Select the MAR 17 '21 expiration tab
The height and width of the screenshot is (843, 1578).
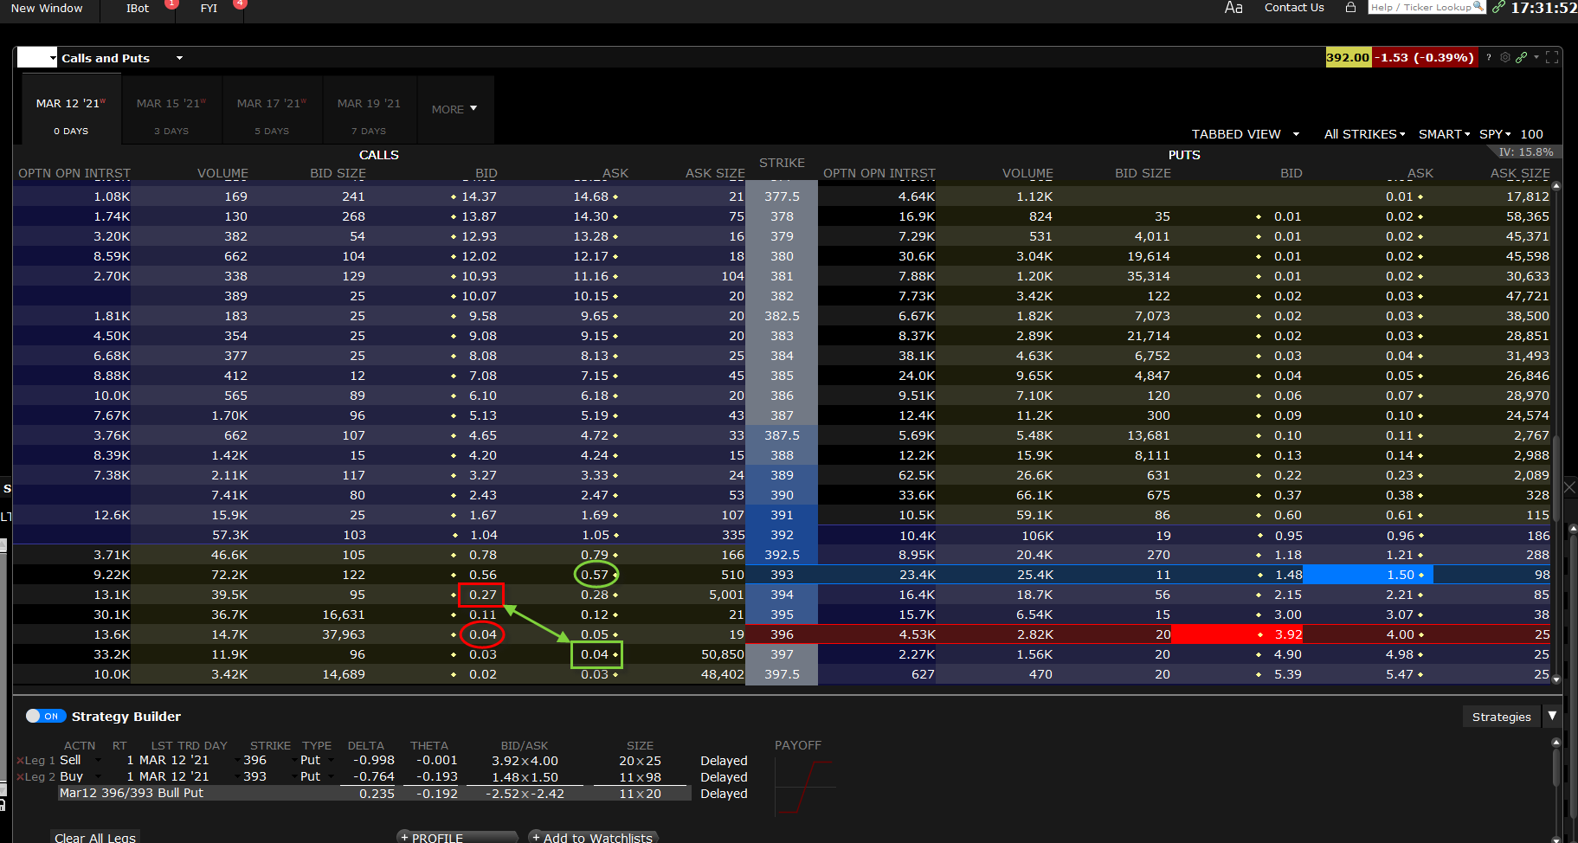click(272, 110)
